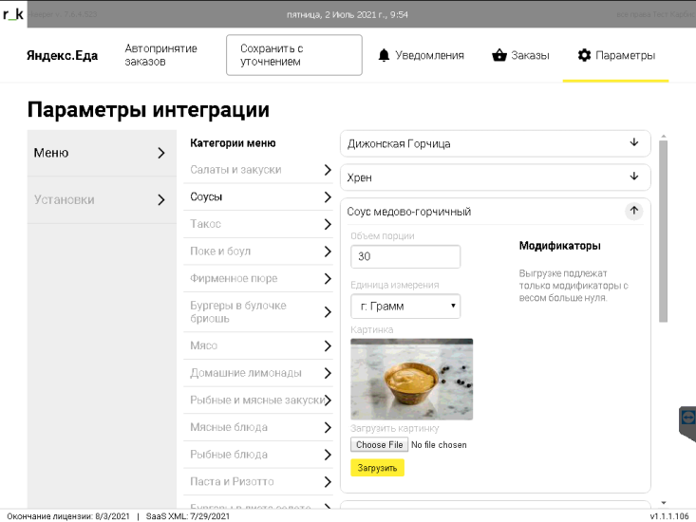Viewport: 696px width, 522px height.
Task: Click the Хрен item title
Action: point(360,177)
